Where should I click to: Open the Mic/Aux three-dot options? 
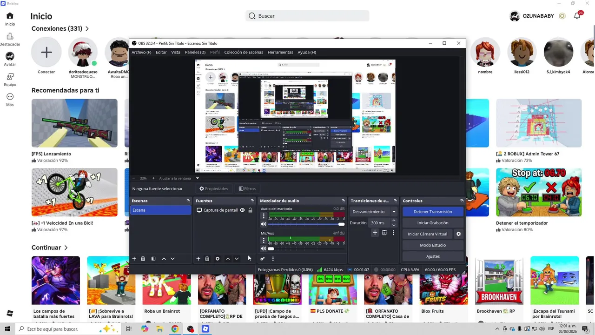(x=264, y=240)
